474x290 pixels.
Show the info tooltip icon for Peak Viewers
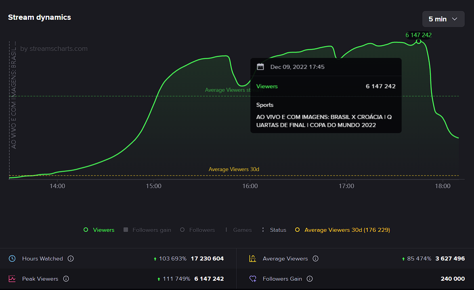point(66,279)
